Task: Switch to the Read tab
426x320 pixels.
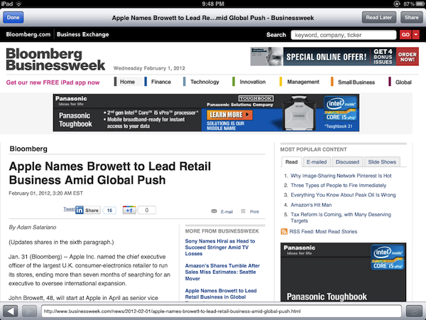Action: click(x=292, y=162)
